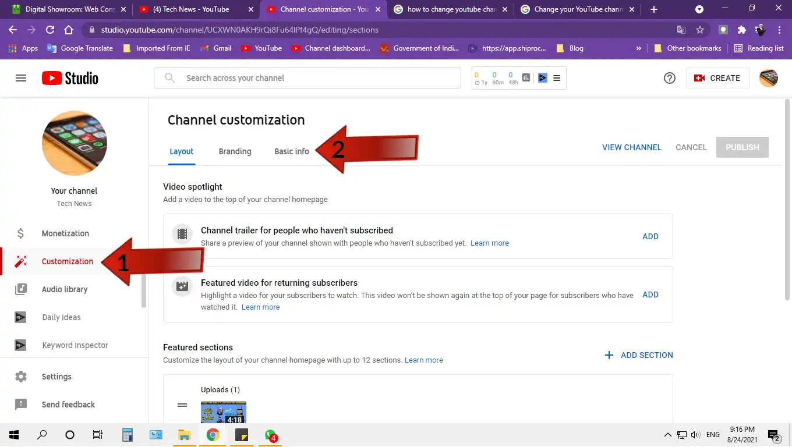Click the bar chart icon in extension widget
Viewport: 792px width, 447px height.
pos(526,78)
